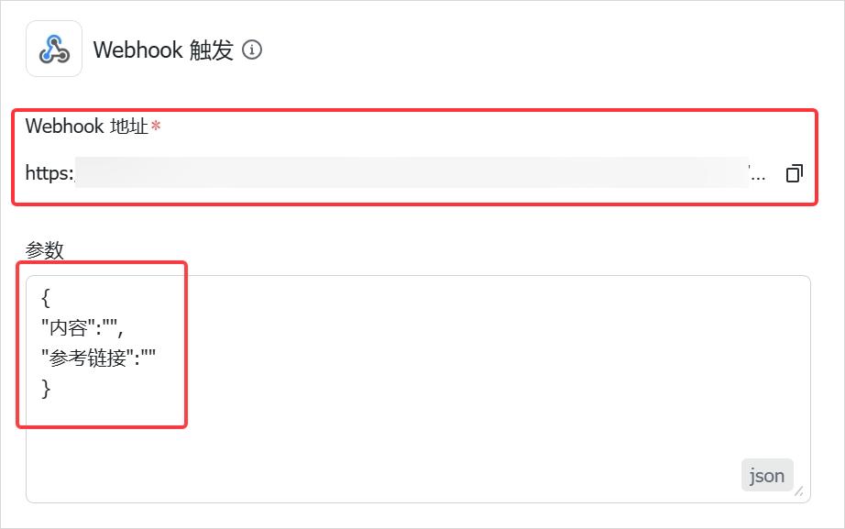This screenshot has width=845, height=529.
Task: Click the resize handle of the 参数 box
Action: click(799, 492)
